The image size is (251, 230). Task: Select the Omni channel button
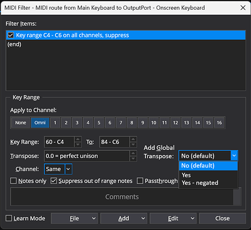(40, 123)
